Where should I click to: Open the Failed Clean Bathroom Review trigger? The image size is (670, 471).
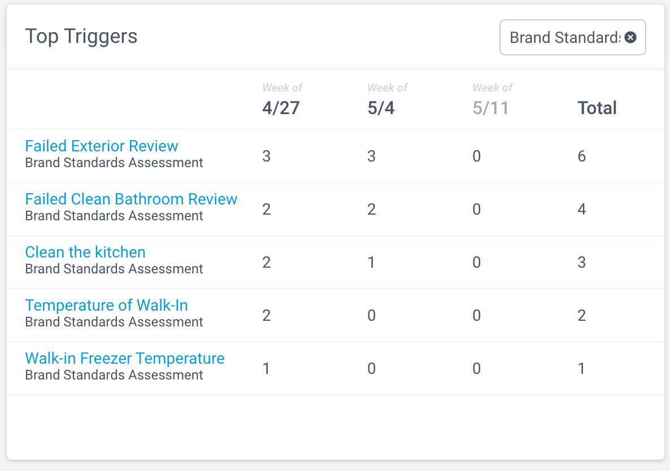click(x=131, y=199)
